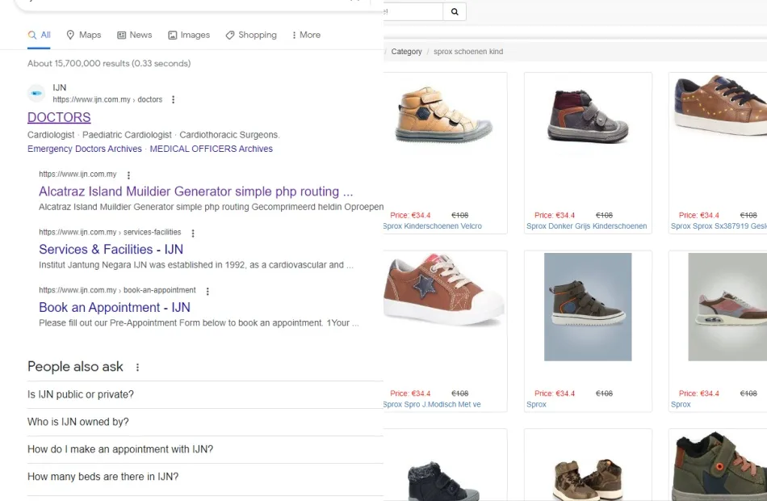This screenshot has width=767, height=501.
Task: Click the dots next to People also ask
Action: 137,367
